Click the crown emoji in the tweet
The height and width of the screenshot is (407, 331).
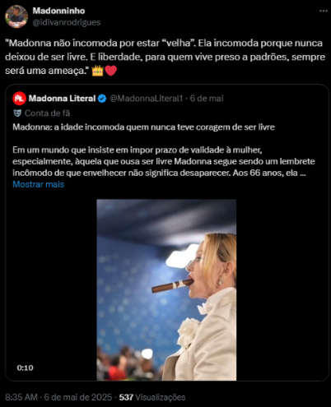[97, 71]
